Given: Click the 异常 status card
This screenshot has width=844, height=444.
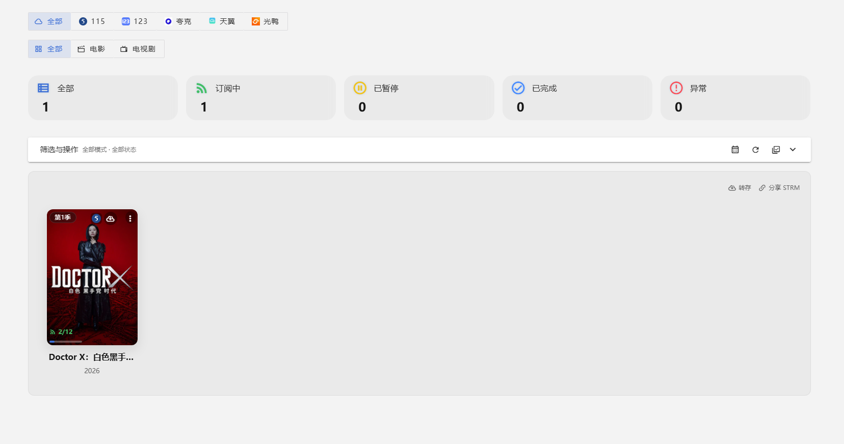Looking at the screenshot, I should click(735, 98).
